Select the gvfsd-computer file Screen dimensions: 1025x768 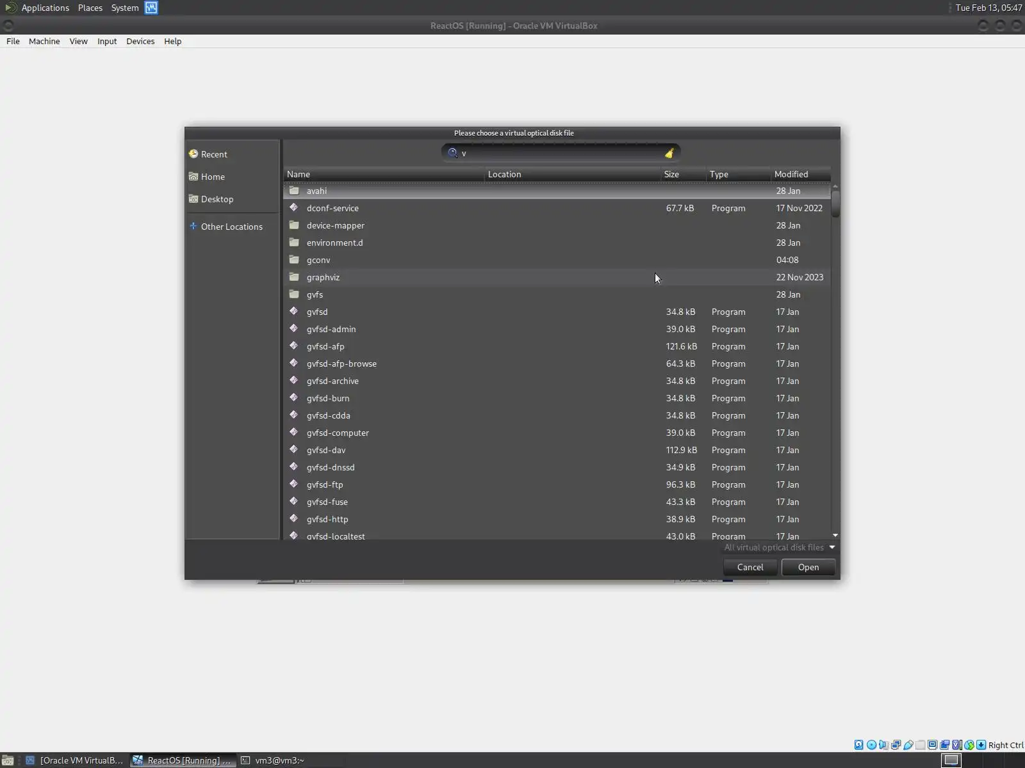point(557,433)
